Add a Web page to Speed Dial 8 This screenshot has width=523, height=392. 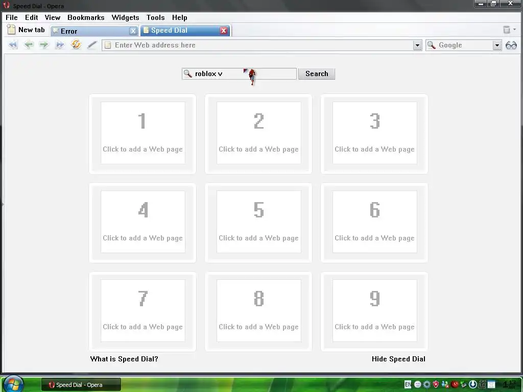(258, 311)
